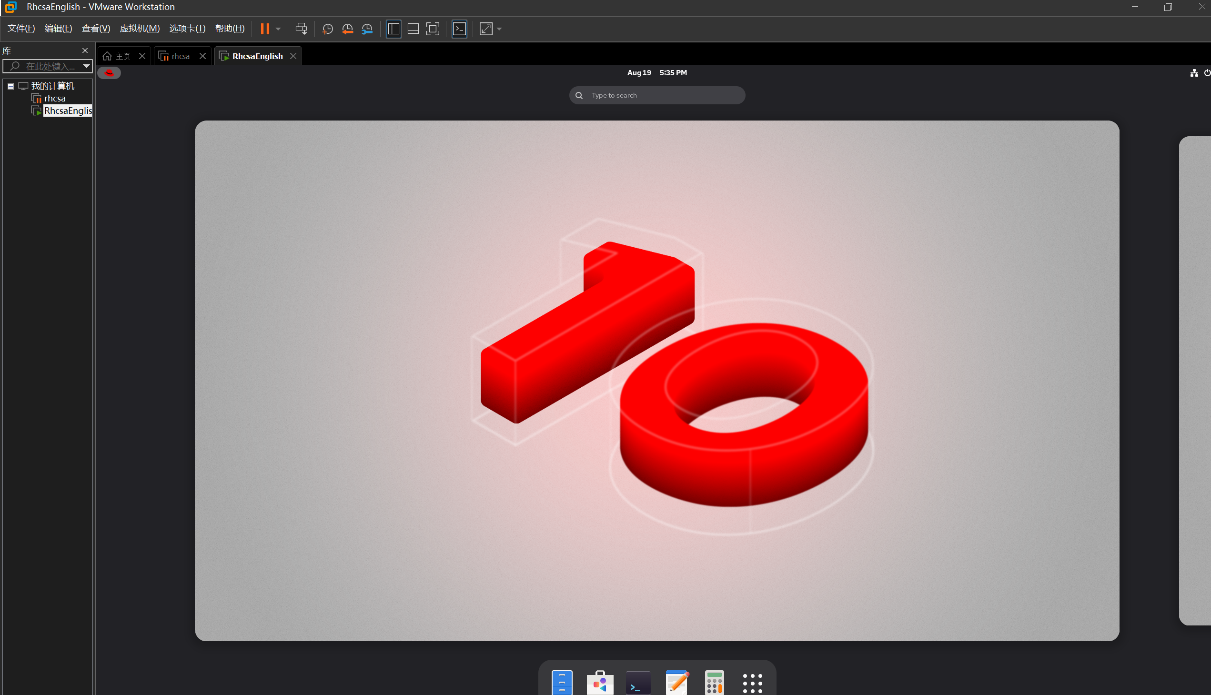Switch to the next workspace on the right
This screenshot has width=1211, height=695.
[1195, 381]
